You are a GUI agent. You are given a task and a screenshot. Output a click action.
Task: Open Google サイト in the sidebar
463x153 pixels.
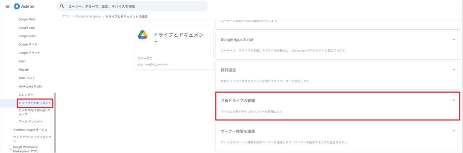[x=28, y=45]
